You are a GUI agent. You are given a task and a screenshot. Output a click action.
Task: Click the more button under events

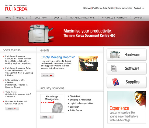coord(47,75)
